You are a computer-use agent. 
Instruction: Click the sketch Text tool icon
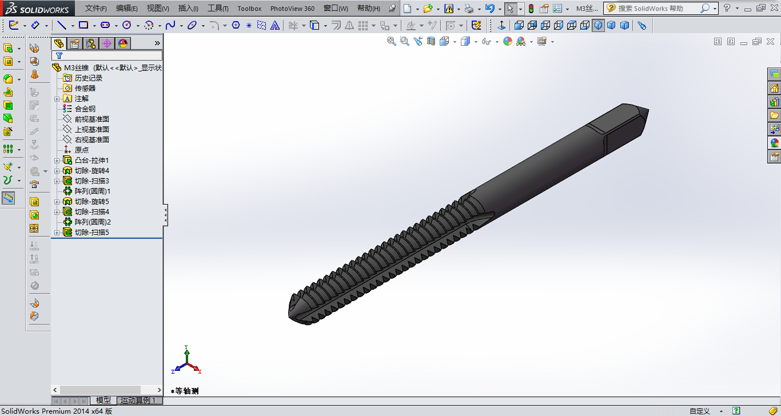click(x=275, y=25)
